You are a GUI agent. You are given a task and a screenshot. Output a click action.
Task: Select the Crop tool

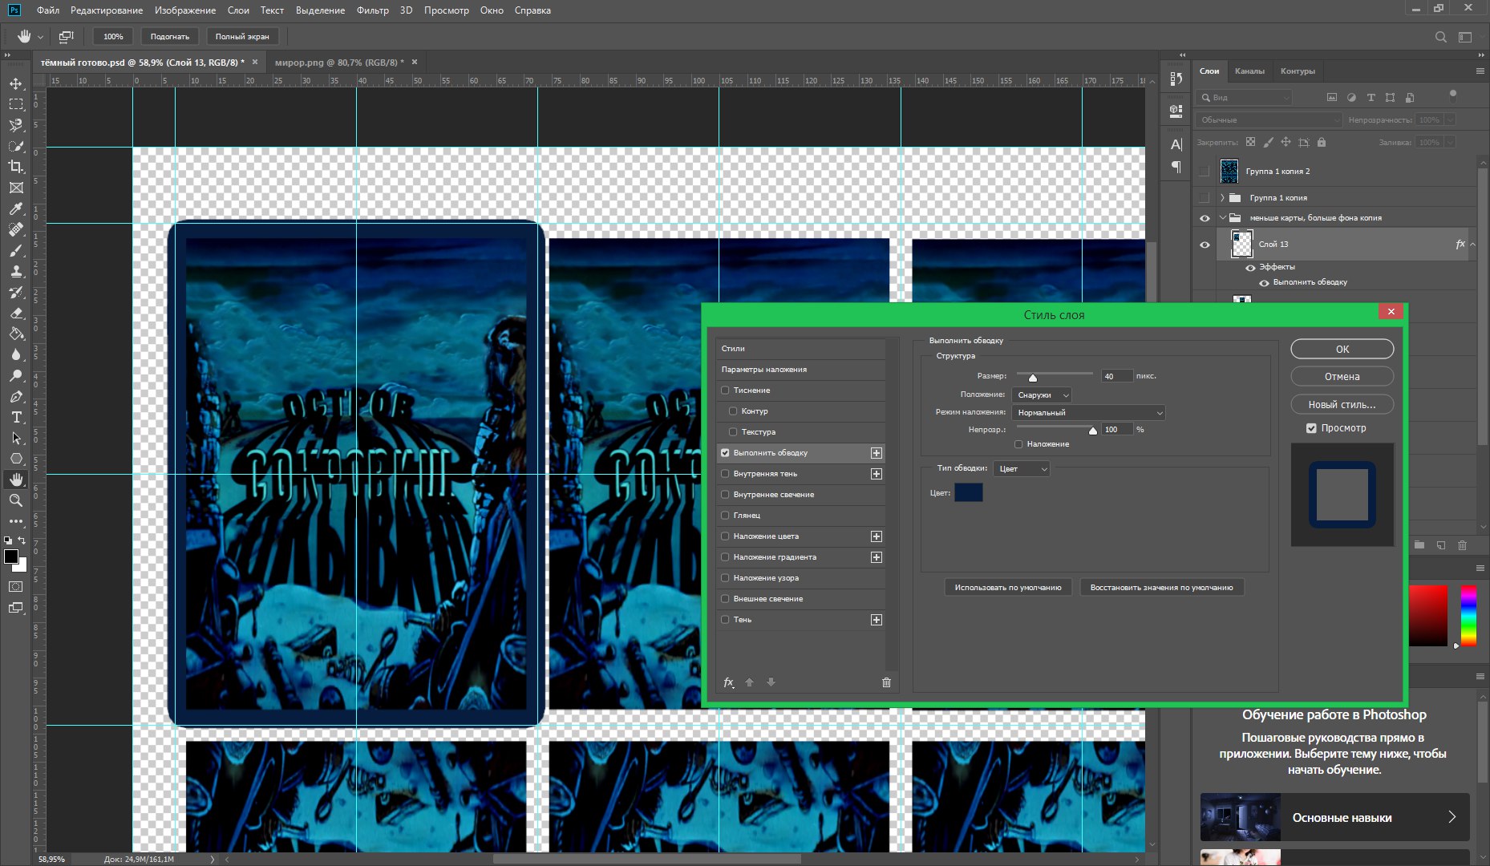[16, 167]
